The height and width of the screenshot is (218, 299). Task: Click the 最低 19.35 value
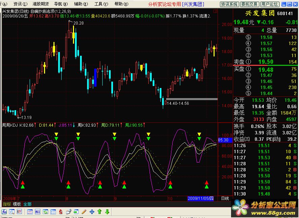point(258,113)
